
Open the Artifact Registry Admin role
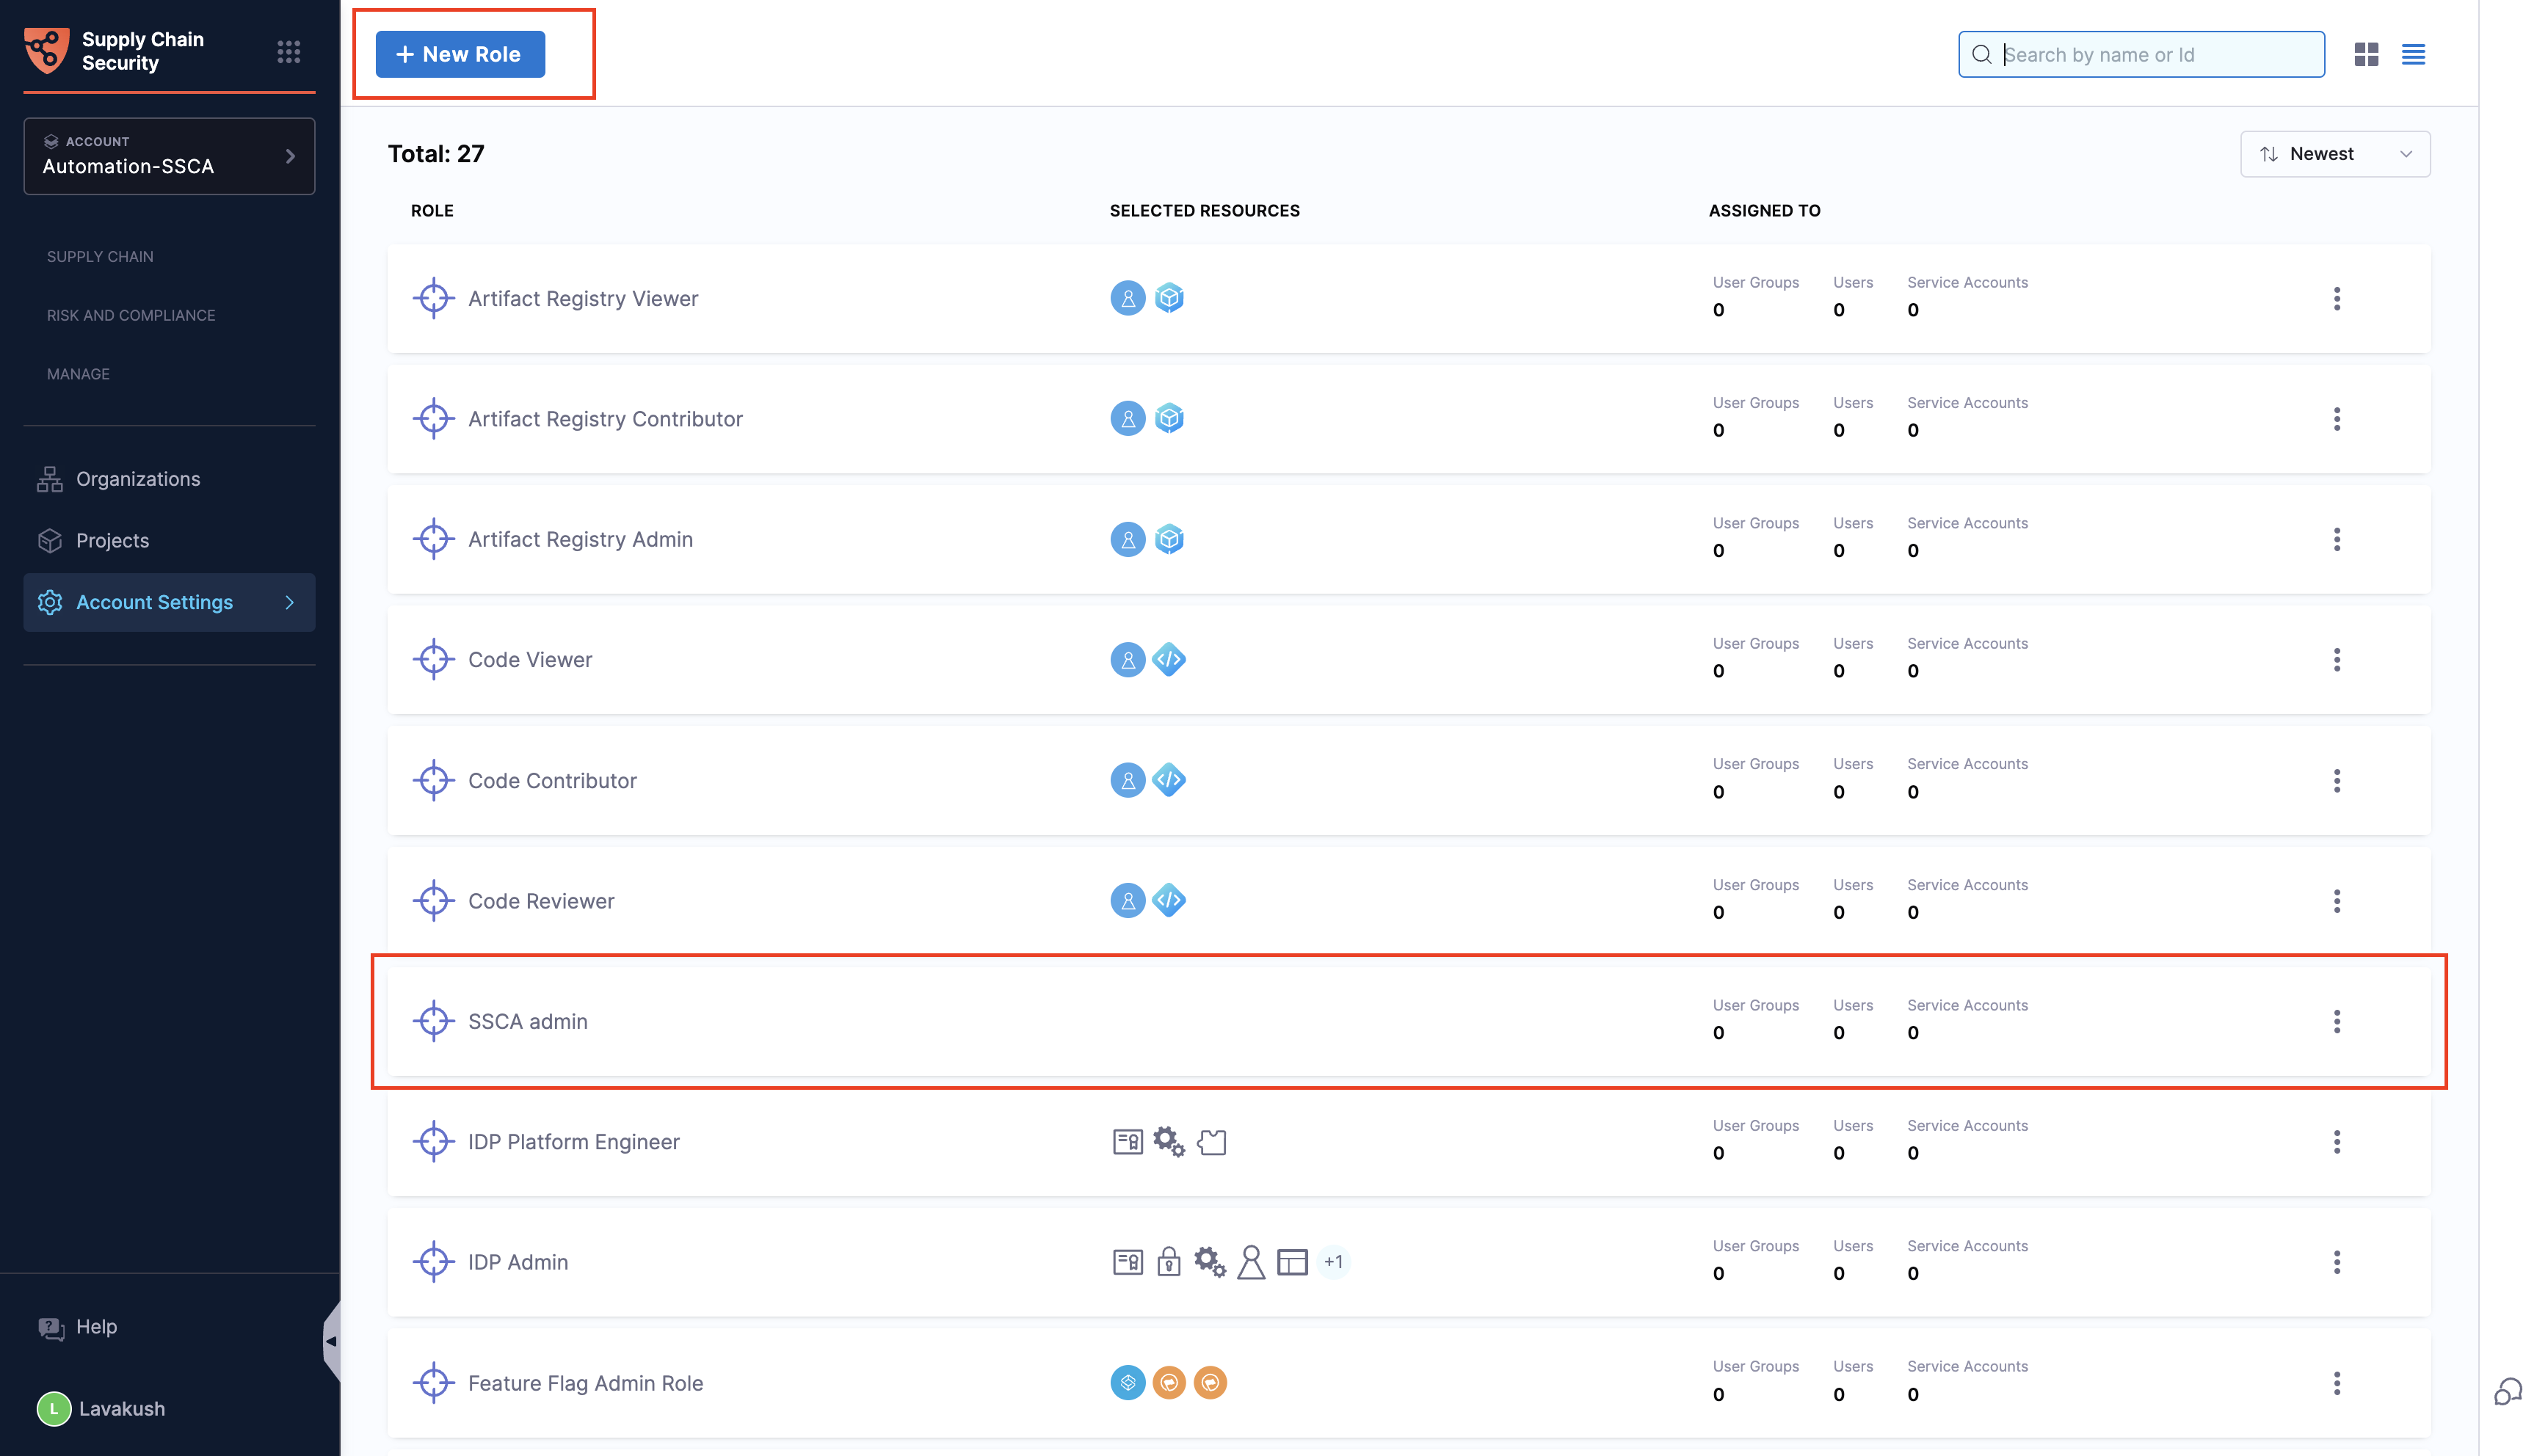click(x=580, y=540)
